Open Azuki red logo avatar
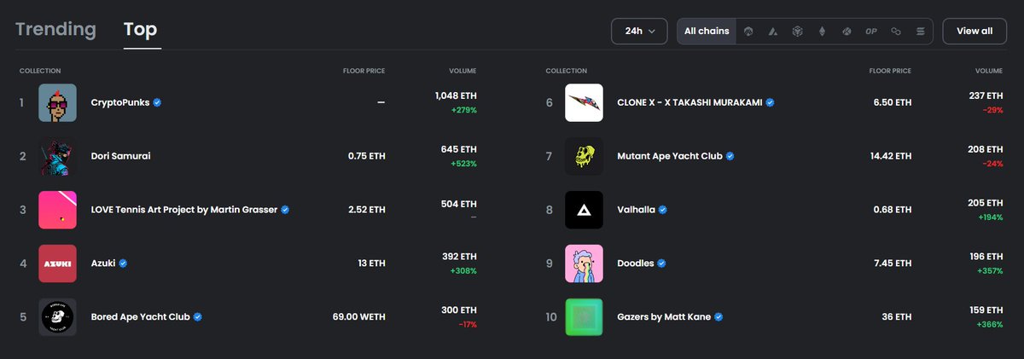 point(58,263)
